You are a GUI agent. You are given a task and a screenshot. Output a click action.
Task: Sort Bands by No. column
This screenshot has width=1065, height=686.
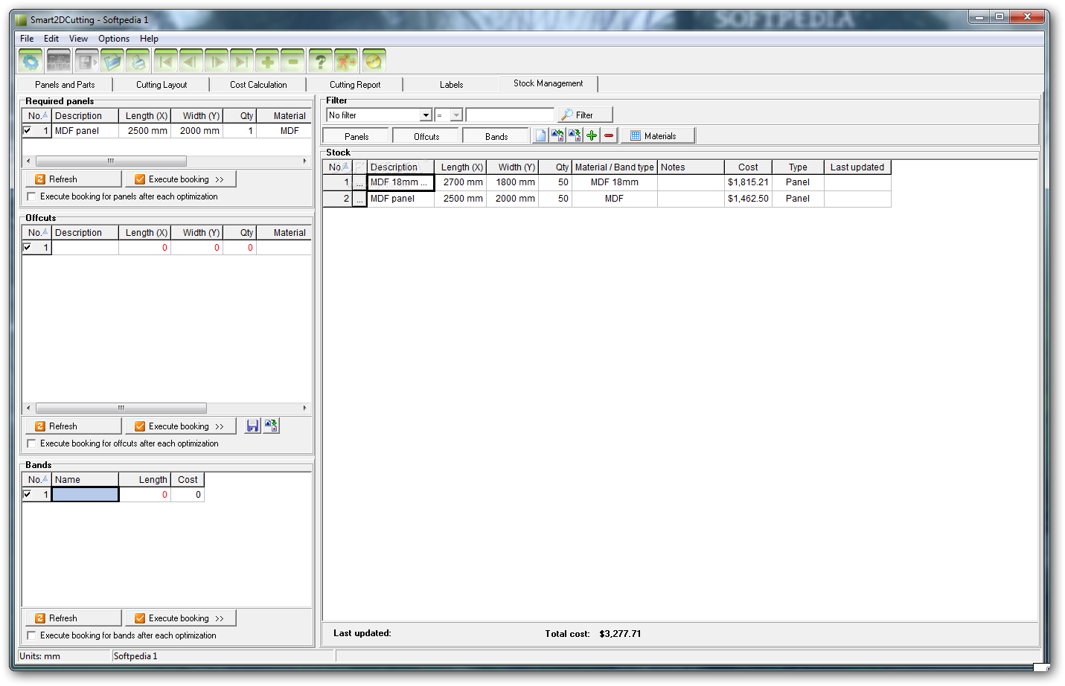tap(37, 480)
